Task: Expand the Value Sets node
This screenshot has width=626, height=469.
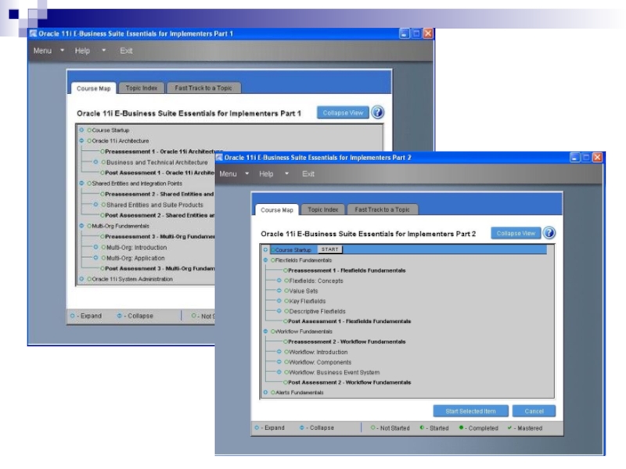Action: pyautogui.click(x=279, y=291)
